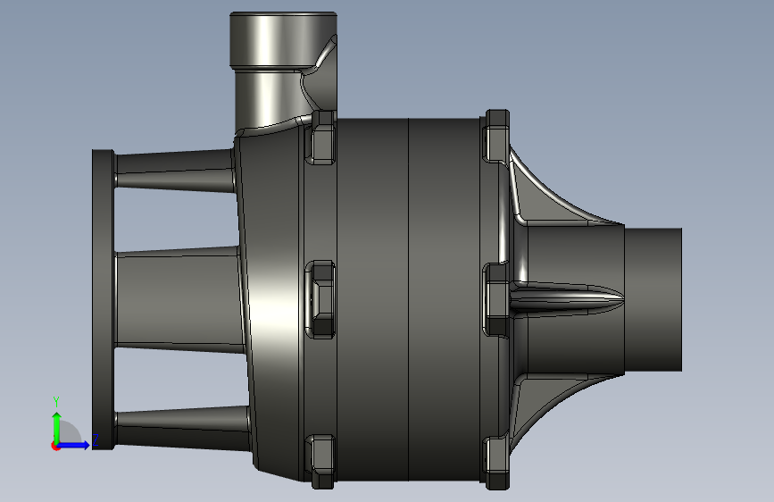The image size is (774, 502).
Task: Select the outlet cylinder at the model's right end
Action: 653,299
